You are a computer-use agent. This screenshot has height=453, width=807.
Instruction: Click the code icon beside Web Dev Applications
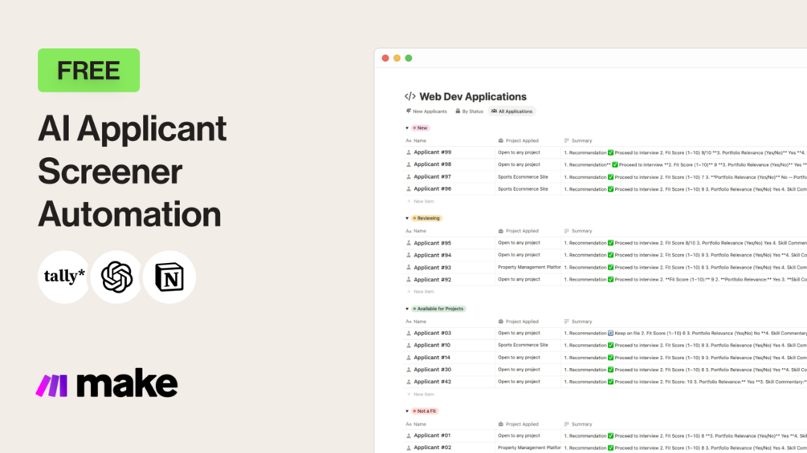410,96
